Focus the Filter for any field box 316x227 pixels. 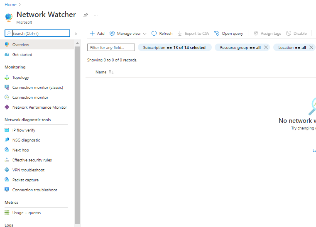point(111,47)
